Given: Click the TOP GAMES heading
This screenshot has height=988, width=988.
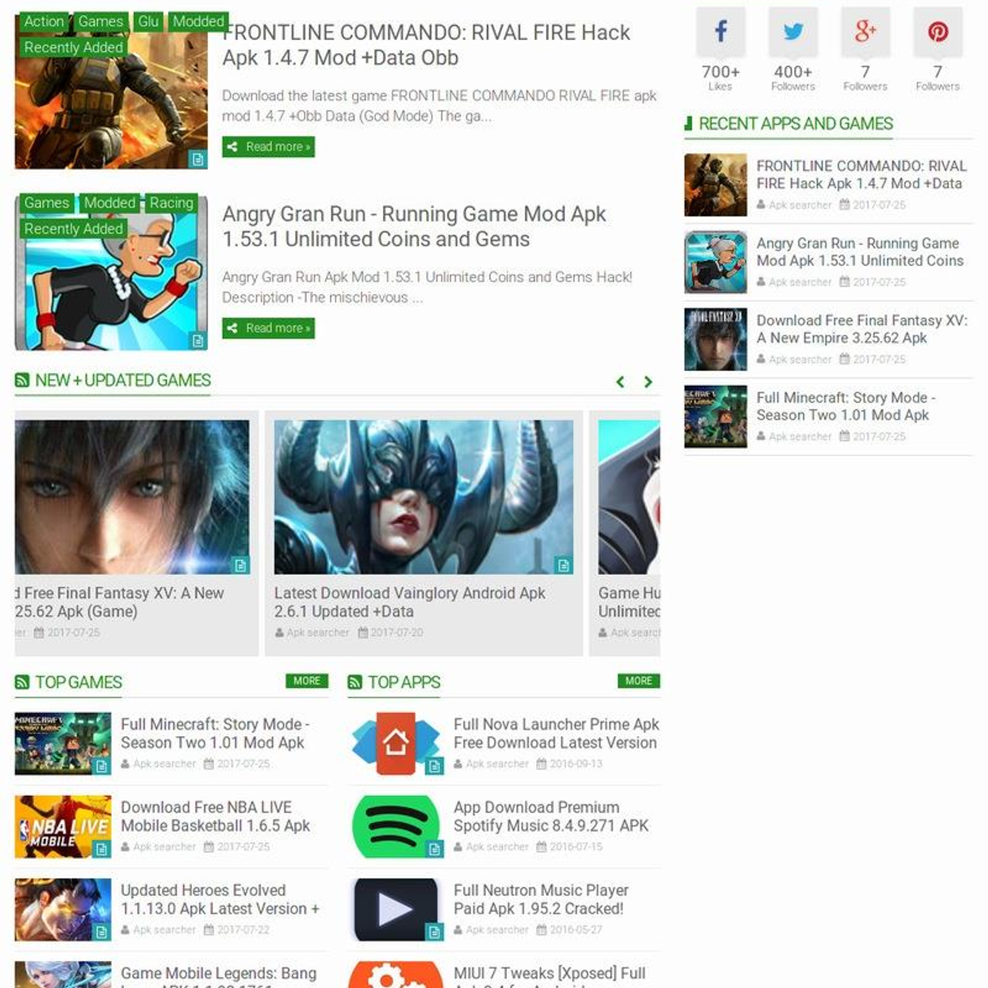Looking at the screenshot, I should pos(78,682).
